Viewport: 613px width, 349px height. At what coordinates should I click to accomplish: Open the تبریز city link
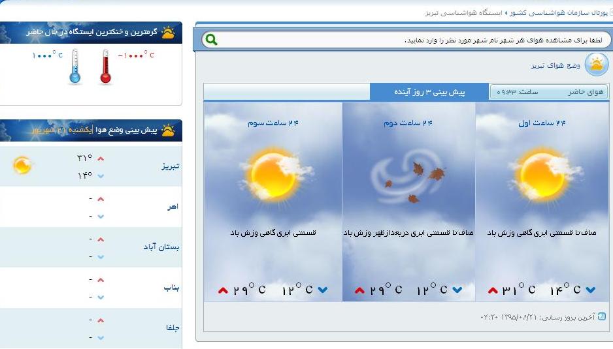click(x=171, y=166)
